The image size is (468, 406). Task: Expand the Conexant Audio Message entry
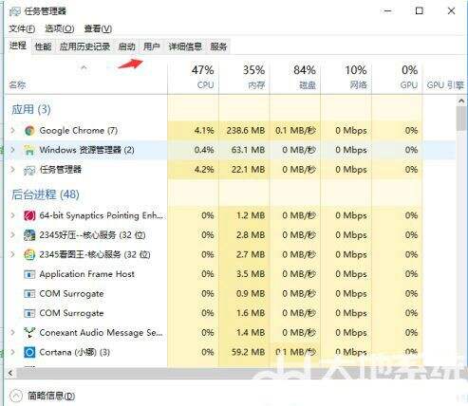[12, 332]
